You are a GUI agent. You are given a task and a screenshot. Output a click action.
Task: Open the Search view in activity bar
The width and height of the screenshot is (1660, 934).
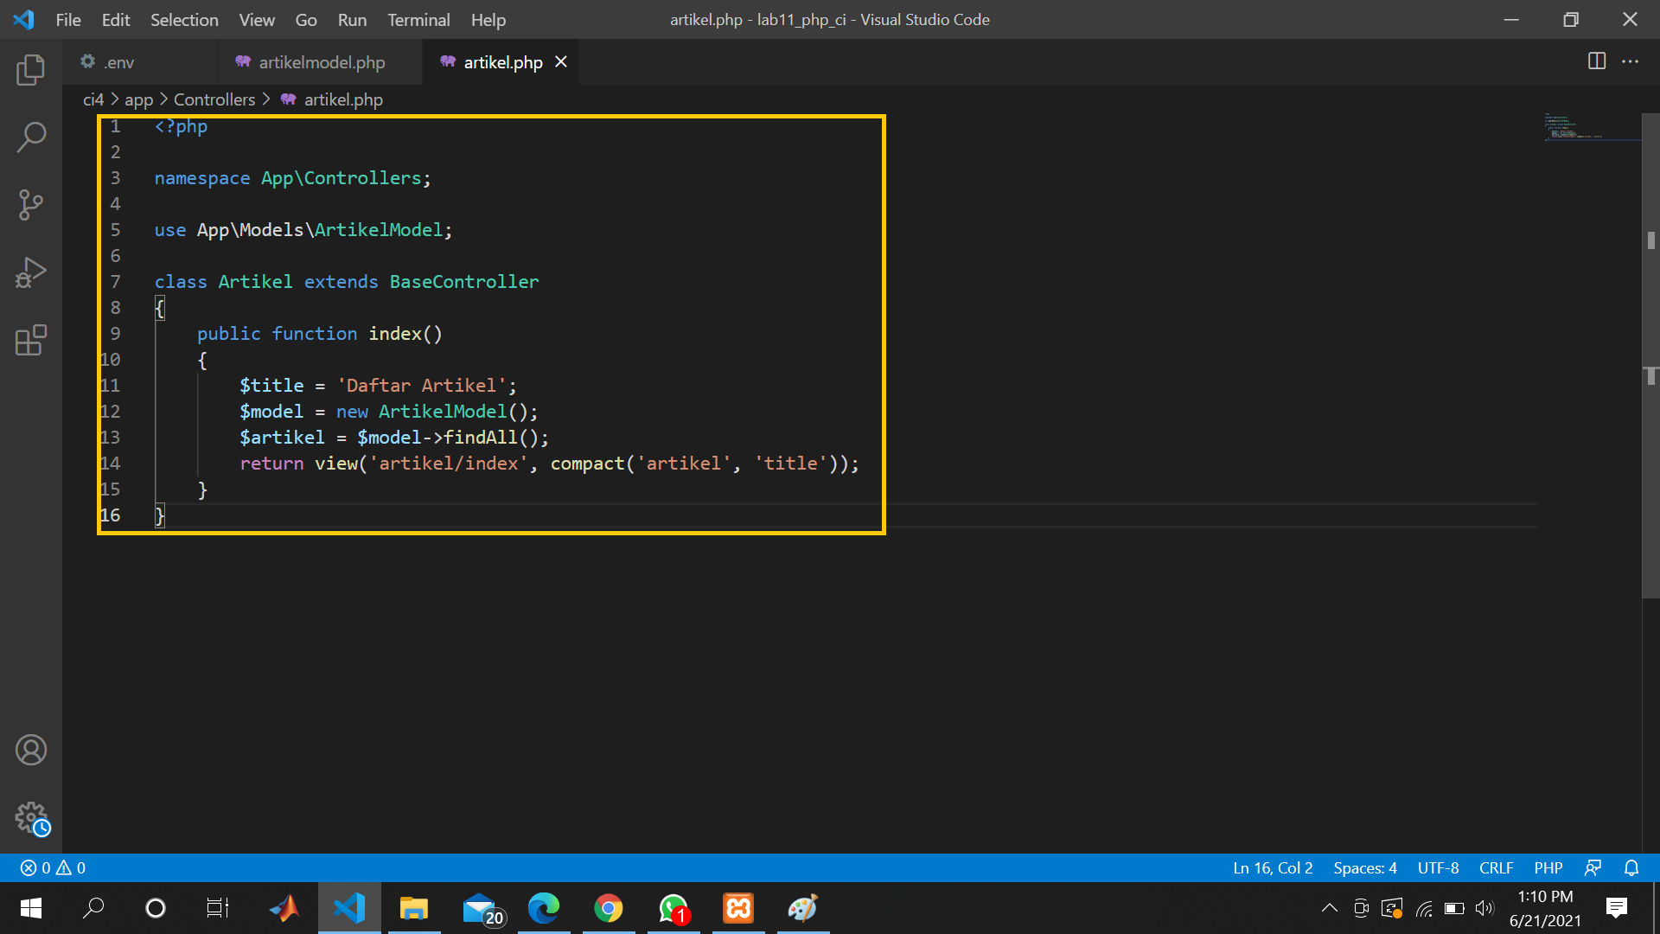(31, 137)
